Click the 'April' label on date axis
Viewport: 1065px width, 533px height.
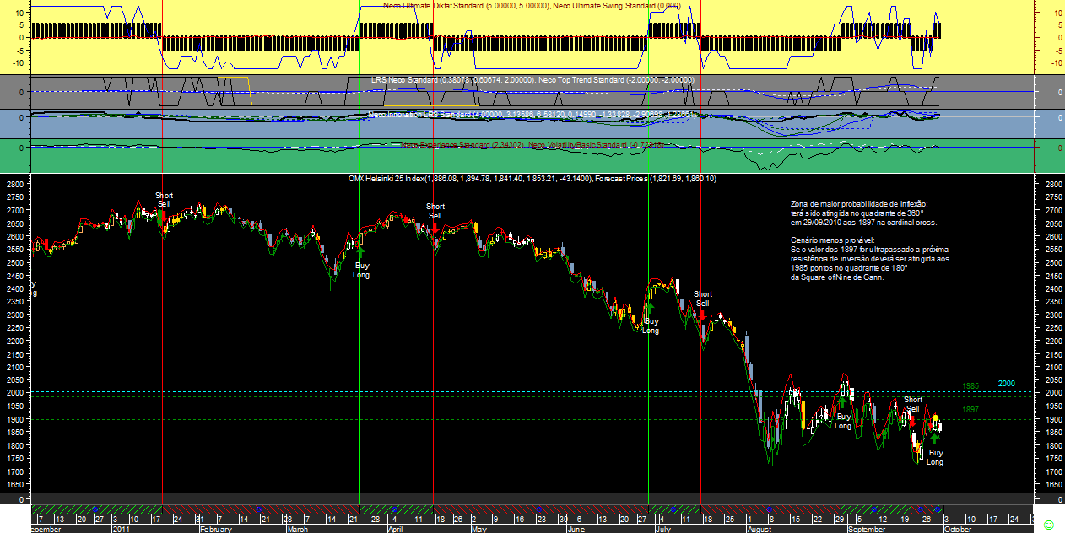(x=396, y=529)
